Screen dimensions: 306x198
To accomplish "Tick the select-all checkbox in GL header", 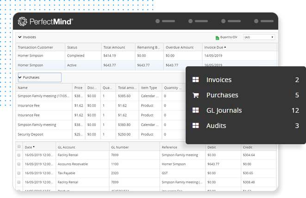I will 19,147.
